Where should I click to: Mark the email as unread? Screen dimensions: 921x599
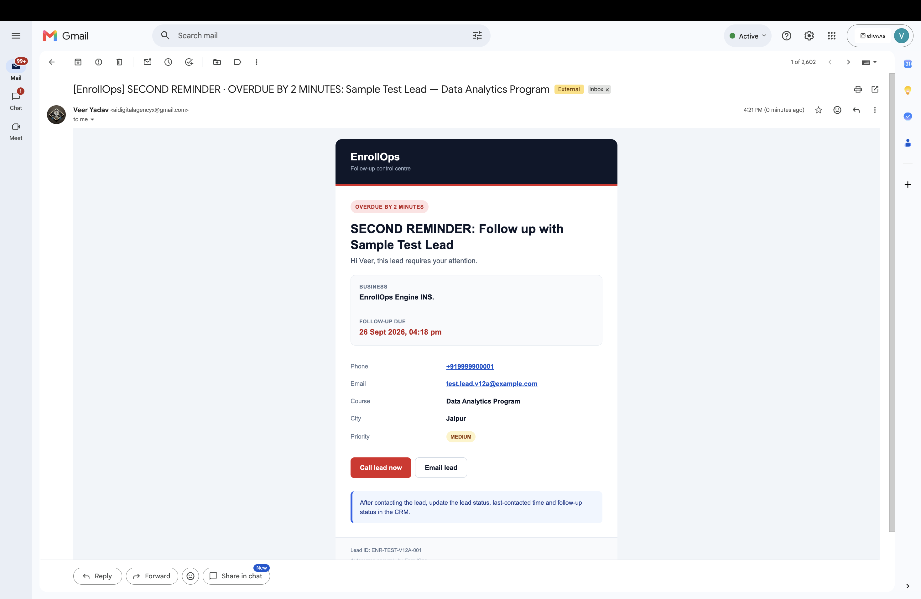pos(148,62)
